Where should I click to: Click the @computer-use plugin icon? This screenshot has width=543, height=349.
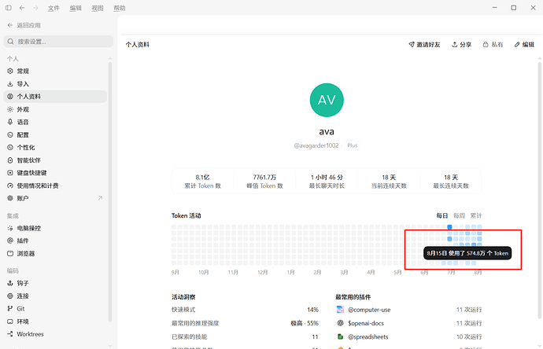point(340,310)
